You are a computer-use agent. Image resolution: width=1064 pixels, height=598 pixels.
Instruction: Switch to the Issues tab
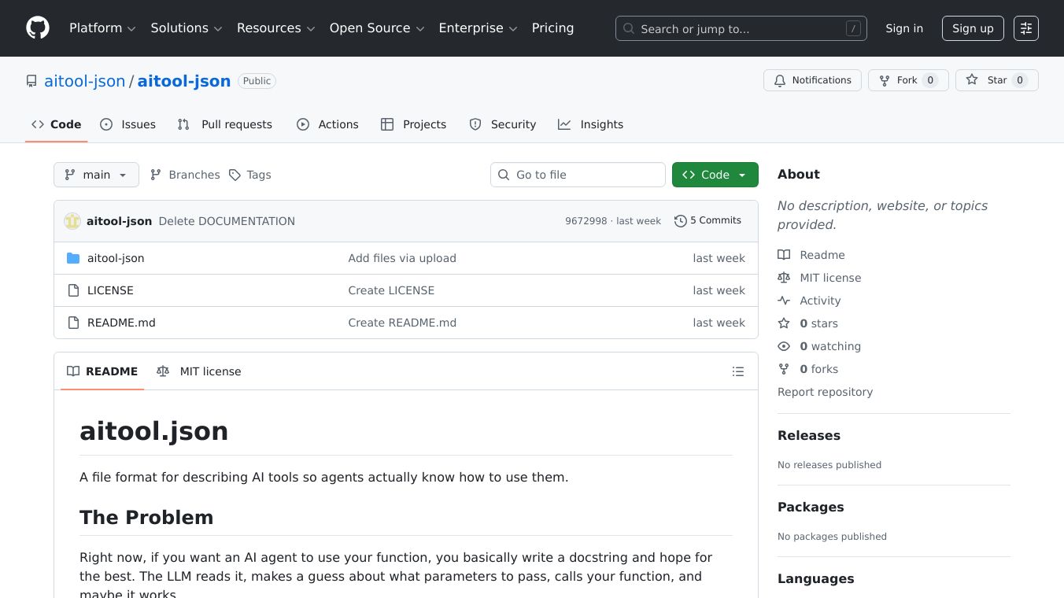point(128,124)
